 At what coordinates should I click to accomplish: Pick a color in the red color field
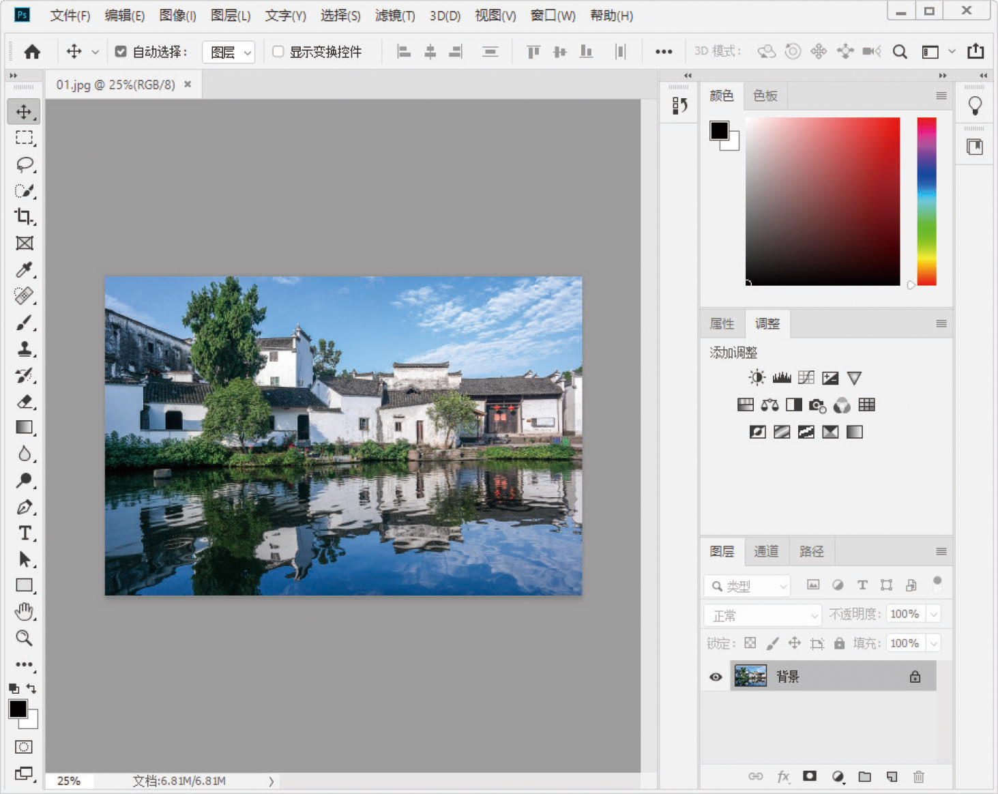[x=823, y=201]
